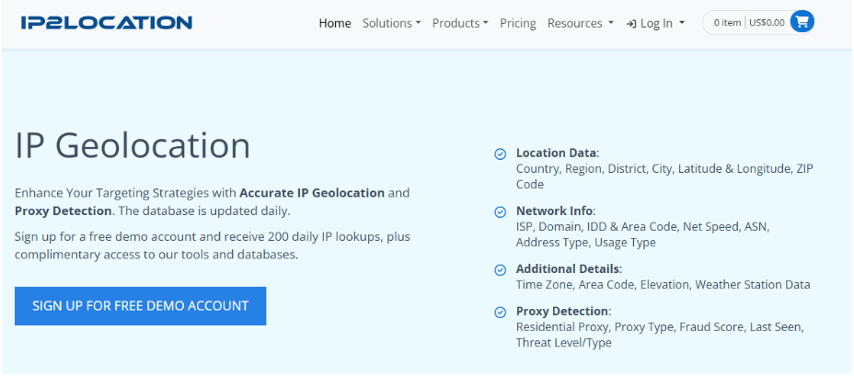The image size is (854, 376).
Task: Open the shopping cart icon
Action: point(802,22)
